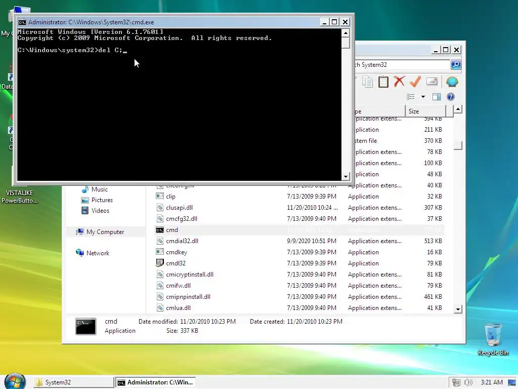Switch to System32 taskbar button
518x389 pixels.
pos(73,382)
